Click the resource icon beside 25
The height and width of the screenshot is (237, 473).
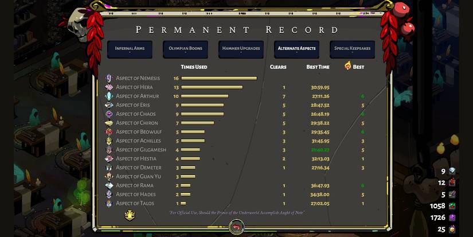click(452, 229)
